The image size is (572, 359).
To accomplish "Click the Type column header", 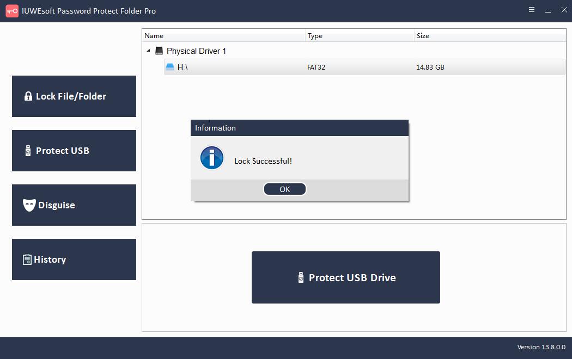I will 360,36.
